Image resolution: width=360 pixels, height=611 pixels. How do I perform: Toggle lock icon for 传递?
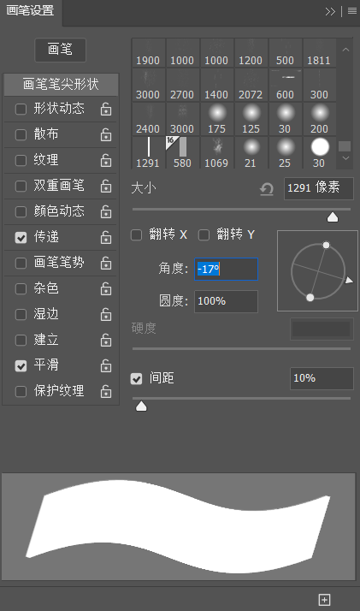click(x=106, y=238)
